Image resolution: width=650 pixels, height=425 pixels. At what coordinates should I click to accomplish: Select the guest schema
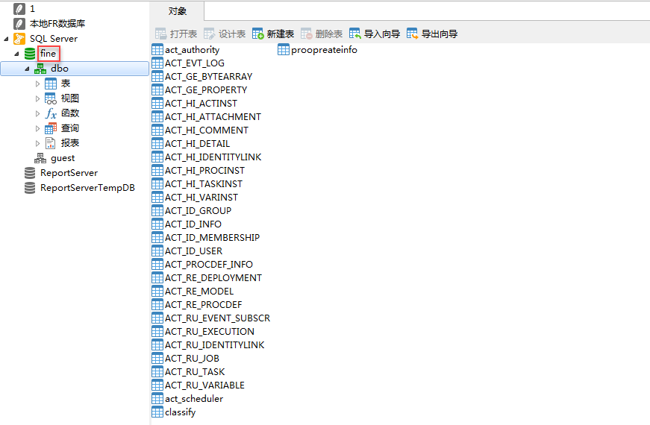63,158
